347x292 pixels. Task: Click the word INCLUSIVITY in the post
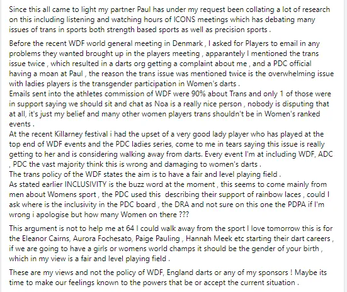pyautogui.click(x=86, y=184)
